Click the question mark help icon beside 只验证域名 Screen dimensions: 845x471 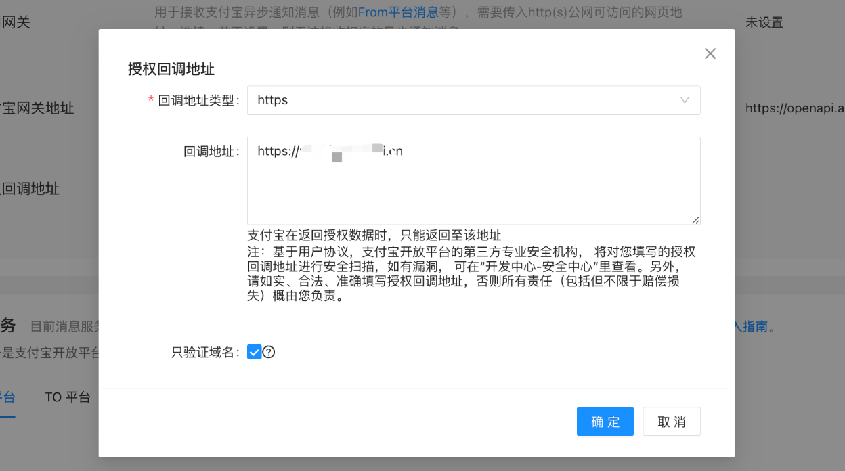269,352
